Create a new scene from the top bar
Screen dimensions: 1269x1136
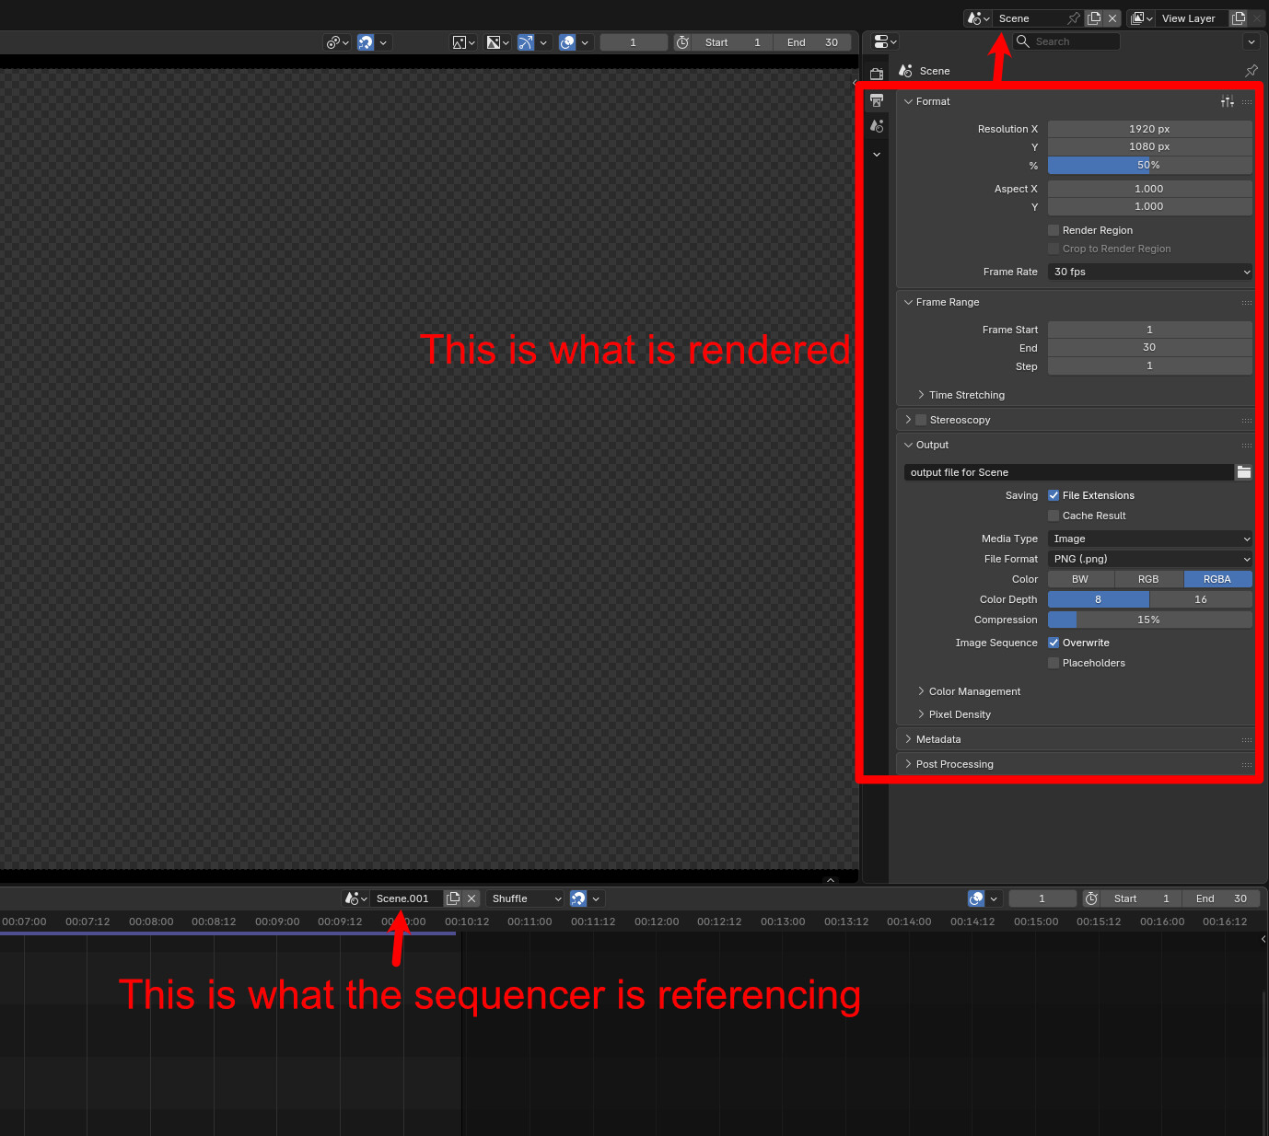tap(1094, 18)
